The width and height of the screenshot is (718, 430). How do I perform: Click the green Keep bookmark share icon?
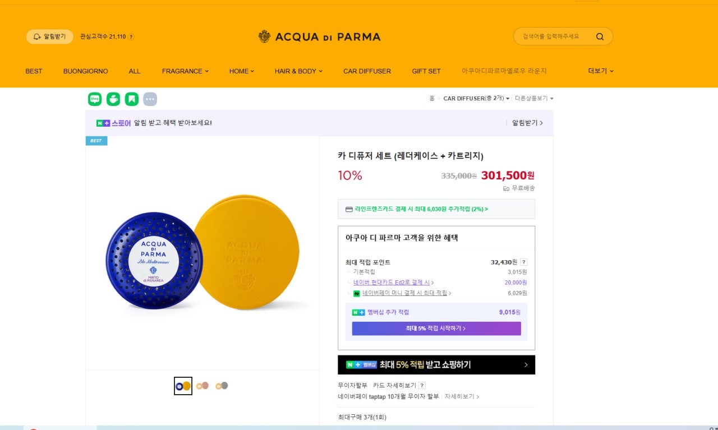click(131, 99)
